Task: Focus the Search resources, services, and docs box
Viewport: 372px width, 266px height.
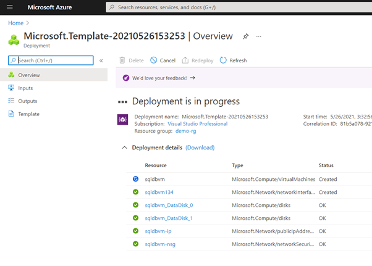Action: (239, 7)
